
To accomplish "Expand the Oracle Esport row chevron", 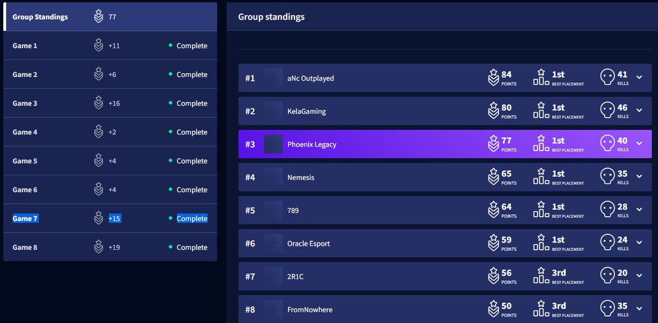I will pyautogui.click(x=639, y=243).
